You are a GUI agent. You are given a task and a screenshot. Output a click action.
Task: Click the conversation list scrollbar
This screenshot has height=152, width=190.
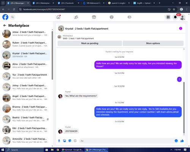(x=52, y=55)
